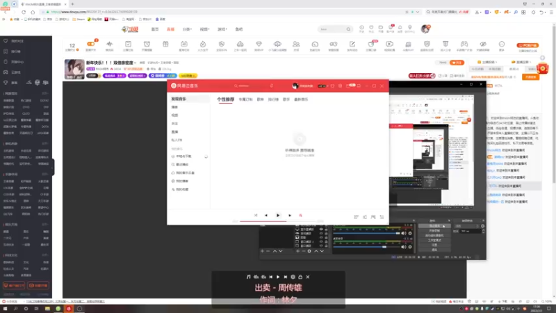Open NetEase settings gear in title bar

[340, 86]
